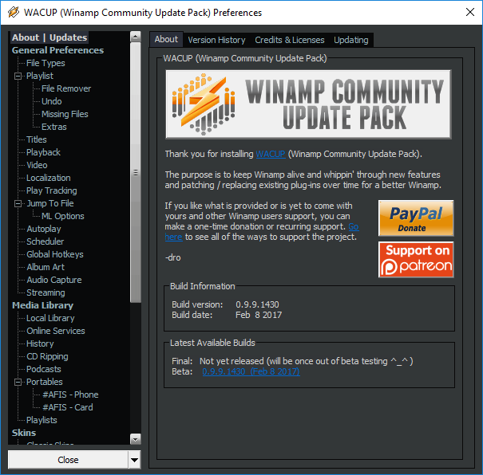483x475 pixels.
Task: Select Media Library heading
Action: pyautogui.click(x=42, y=305)
